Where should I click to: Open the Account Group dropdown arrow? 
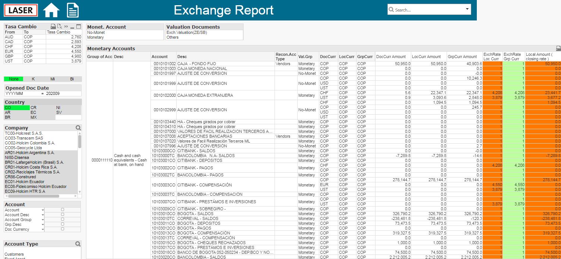click(42, 220)
